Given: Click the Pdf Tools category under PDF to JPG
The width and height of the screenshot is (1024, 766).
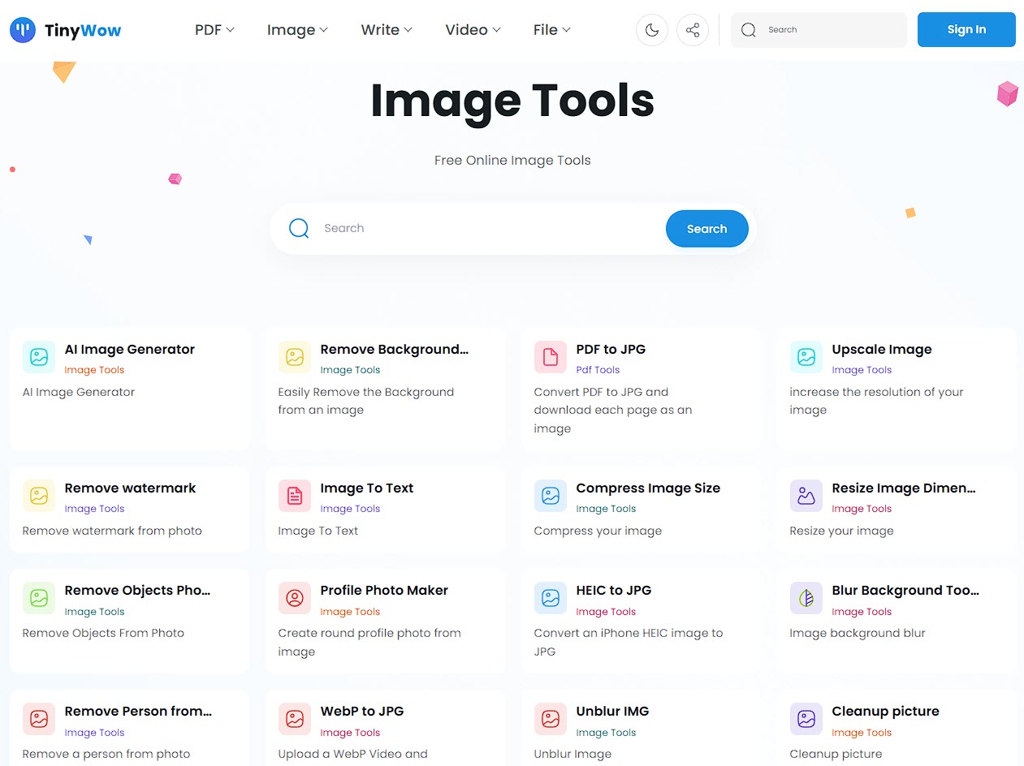Looking at the screenshot, I should (598, 370).
